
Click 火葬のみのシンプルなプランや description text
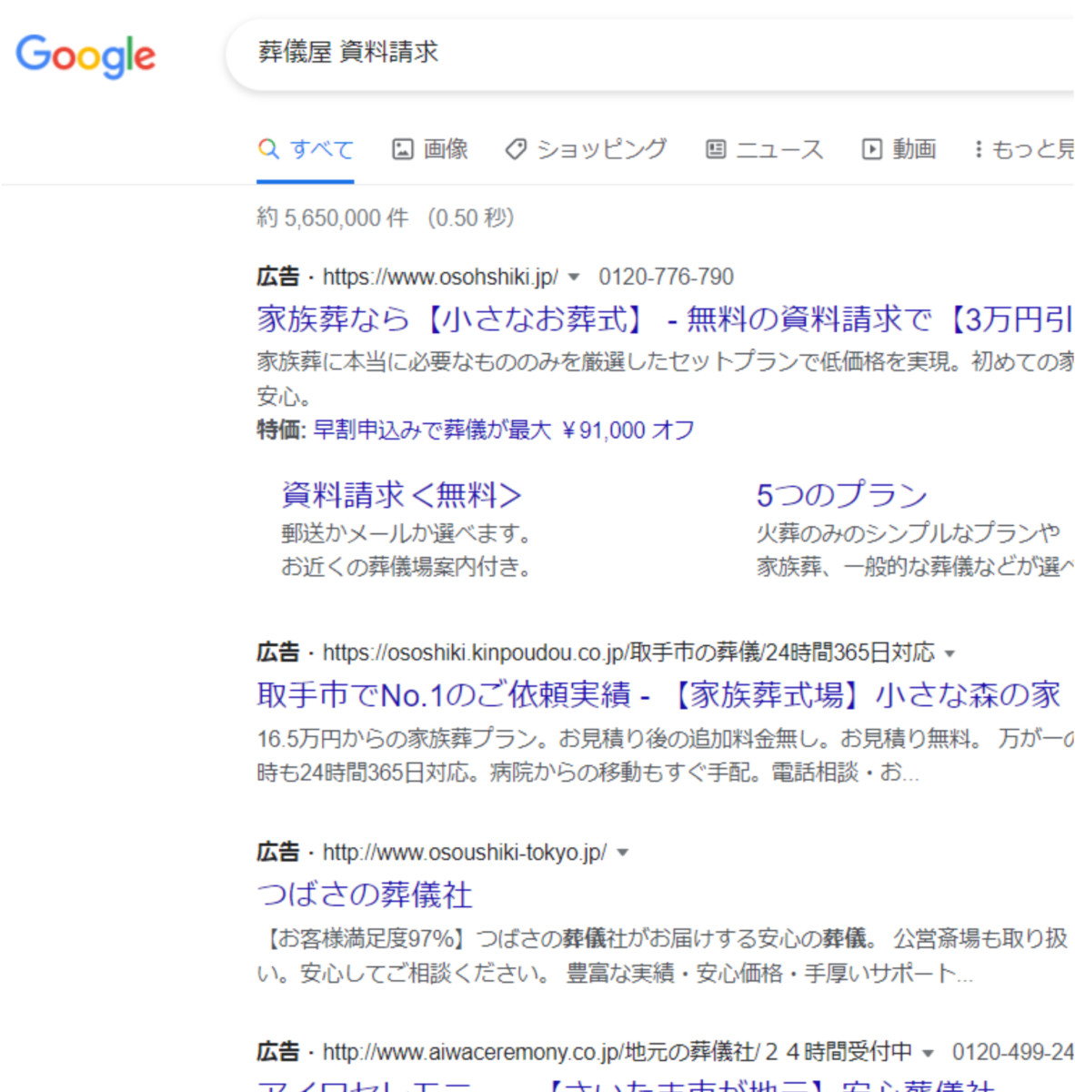[x=909, y=533]
